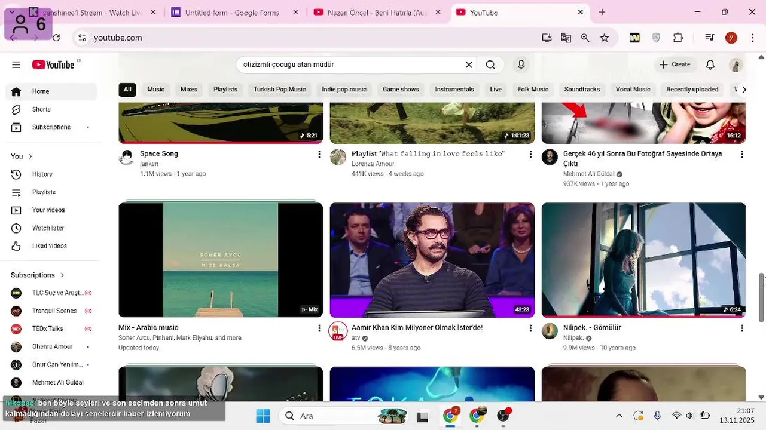Open more options for Space Song video
766x430 pixels.
(319, 154)
